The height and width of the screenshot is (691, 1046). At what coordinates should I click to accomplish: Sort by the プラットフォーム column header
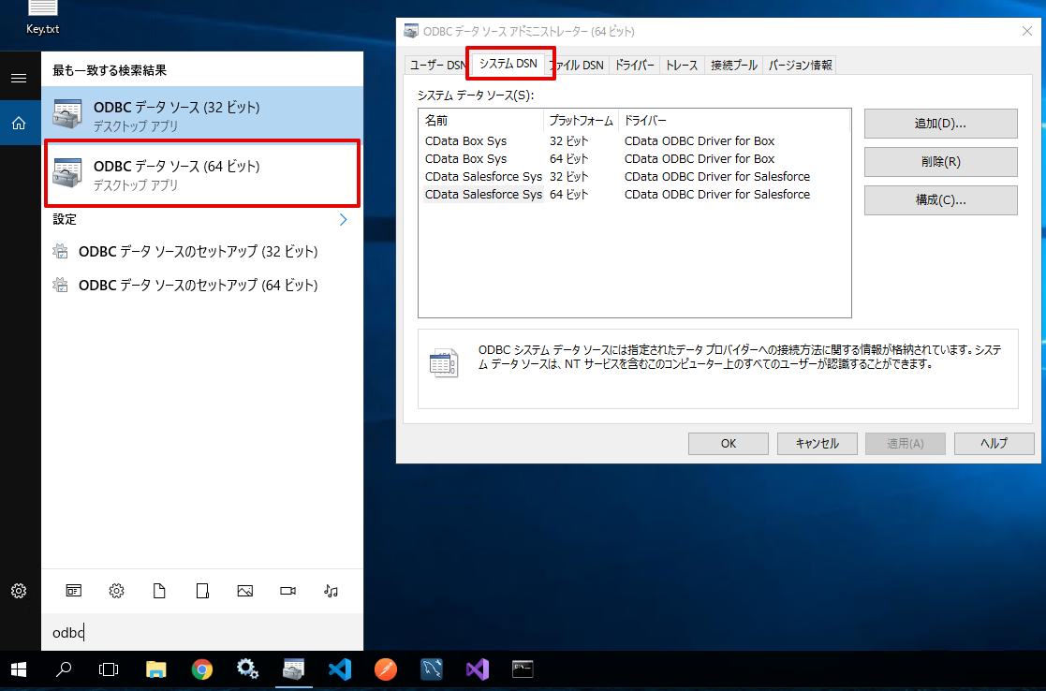[x=581, y=121]
